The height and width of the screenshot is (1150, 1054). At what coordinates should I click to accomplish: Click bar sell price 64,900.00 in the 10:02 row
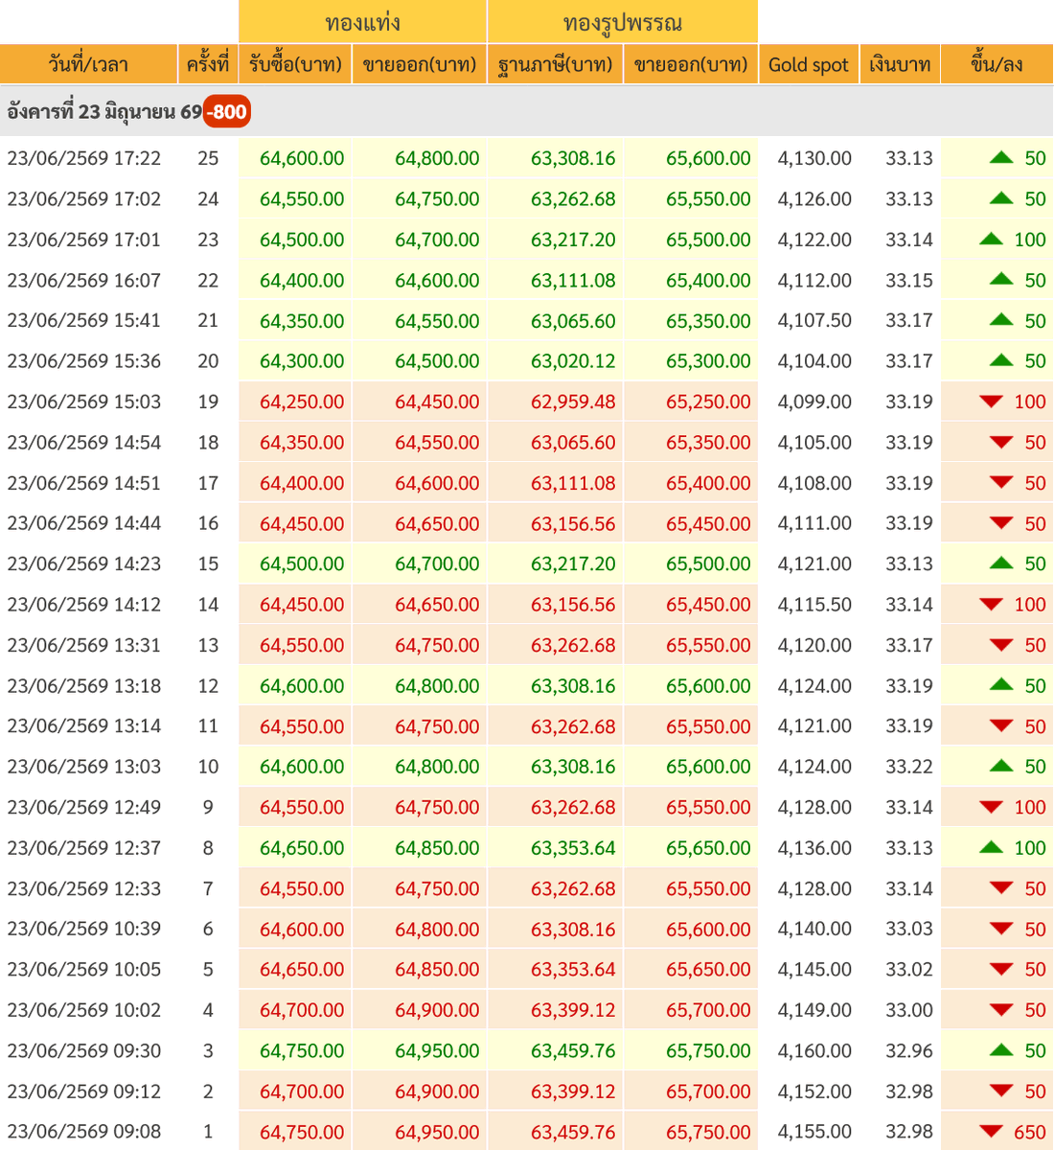click(x=437, y=1010)
